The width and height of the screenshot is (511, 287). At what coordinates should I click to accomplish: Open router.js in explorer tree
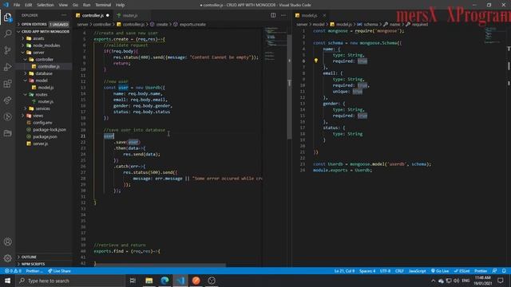46,101
